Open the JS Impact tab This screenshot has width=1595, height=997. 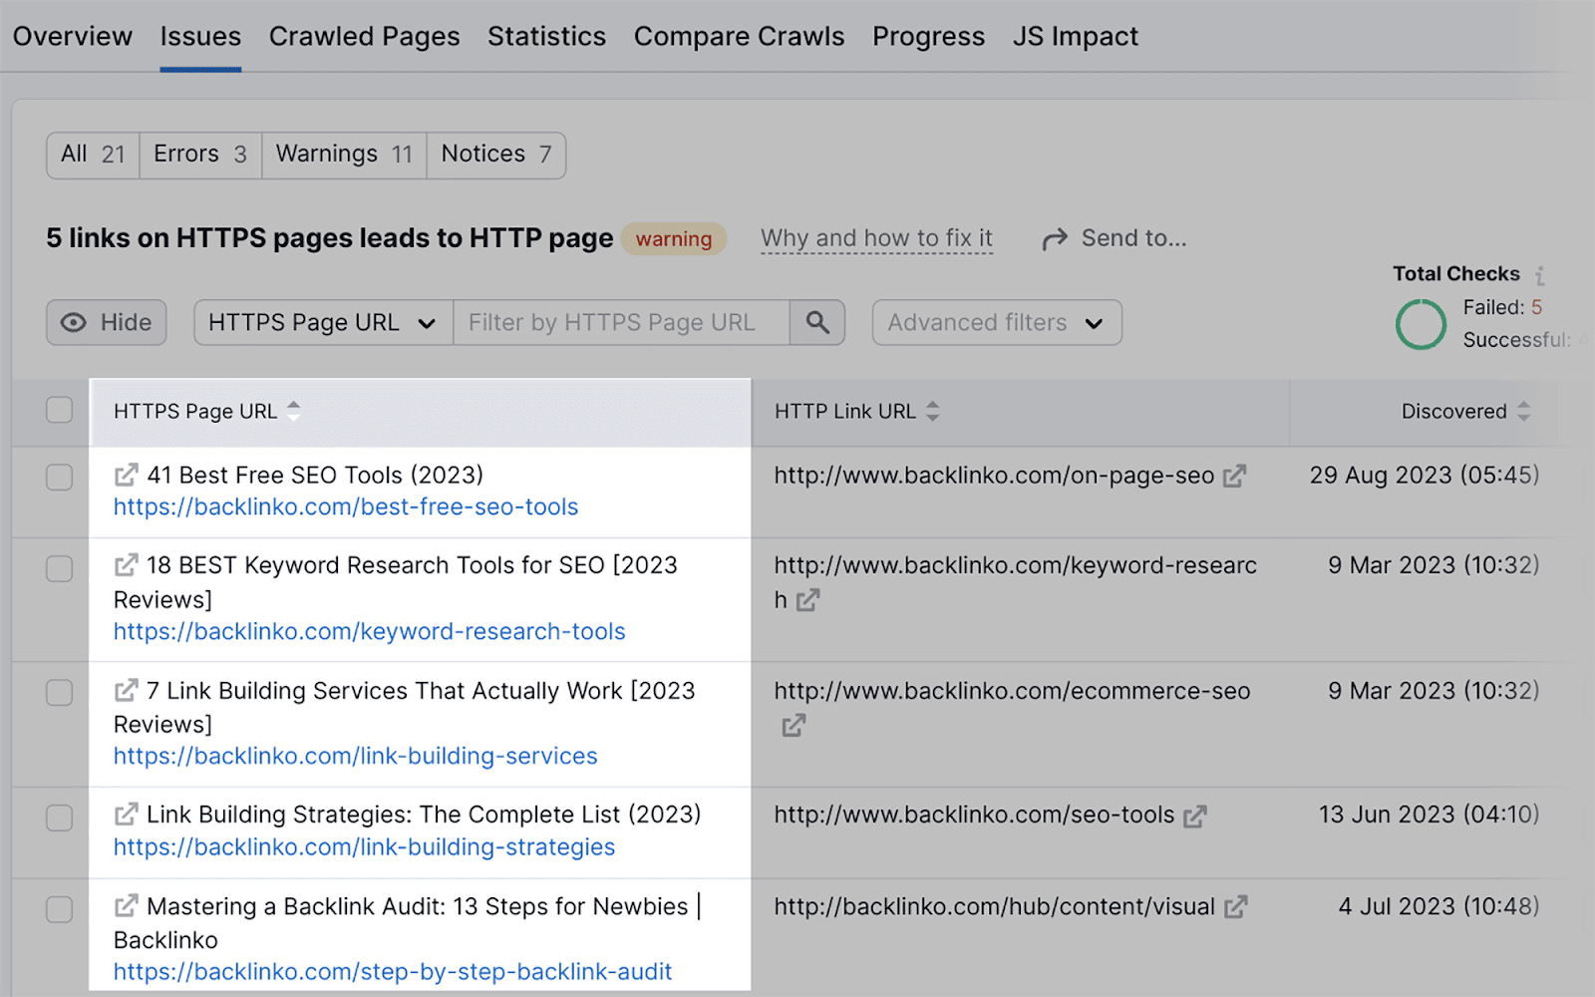[x=1075, y=36]
